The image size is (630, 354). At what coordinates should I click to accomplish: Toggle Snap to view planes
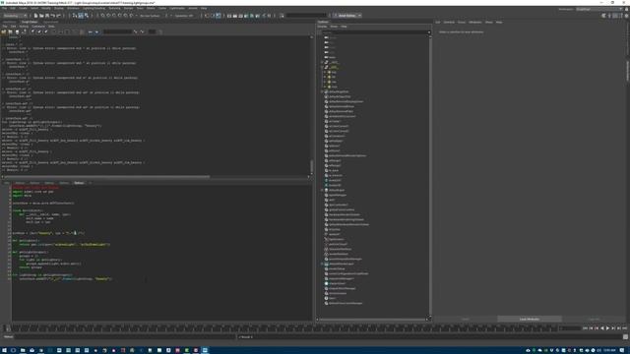(x=125, y=16)
